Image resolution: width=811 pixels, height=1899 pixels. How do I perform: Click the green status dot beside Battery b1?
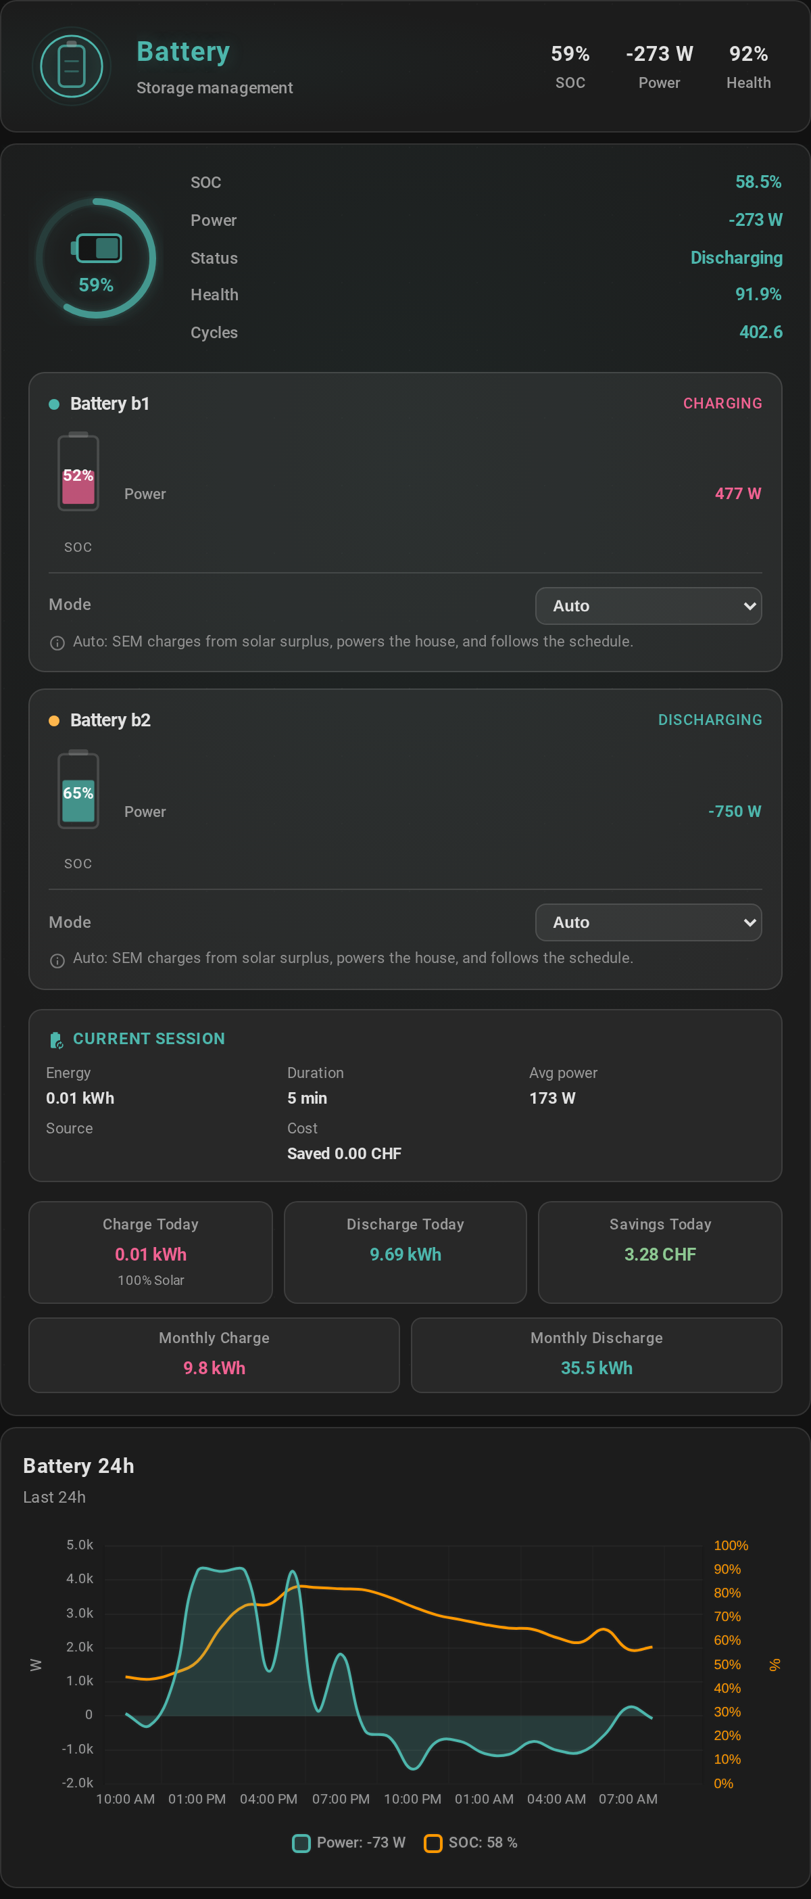pyautogui.click(x=54, y=404)
